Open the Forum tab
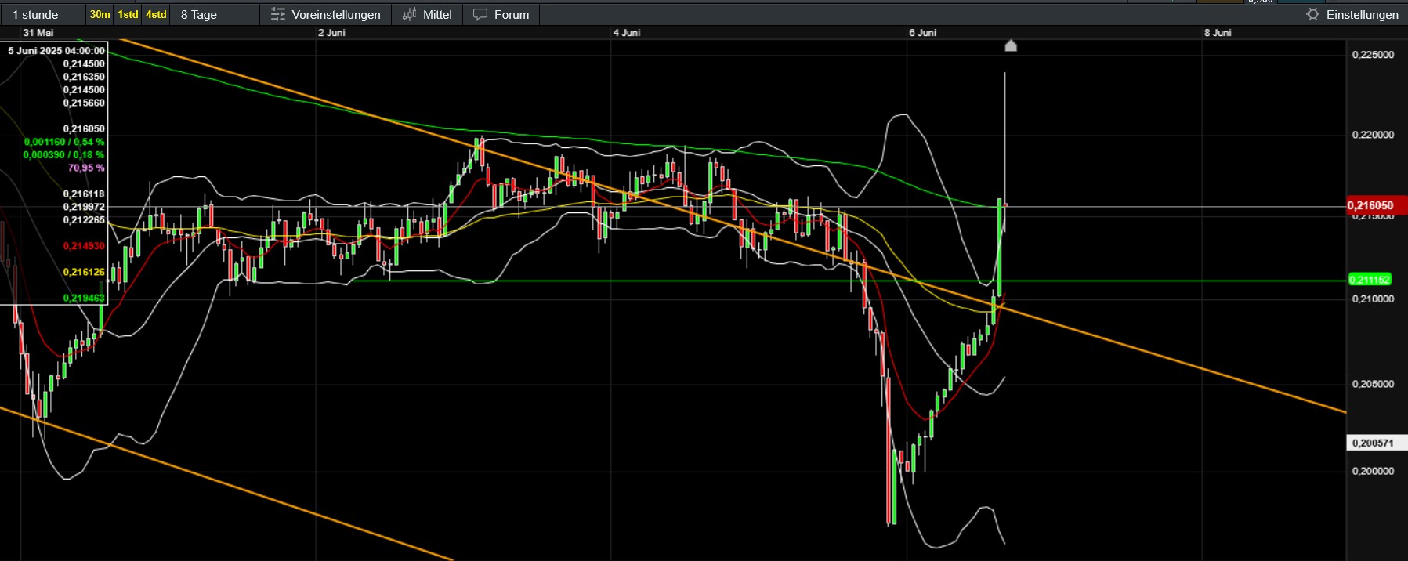 point(501,14)
